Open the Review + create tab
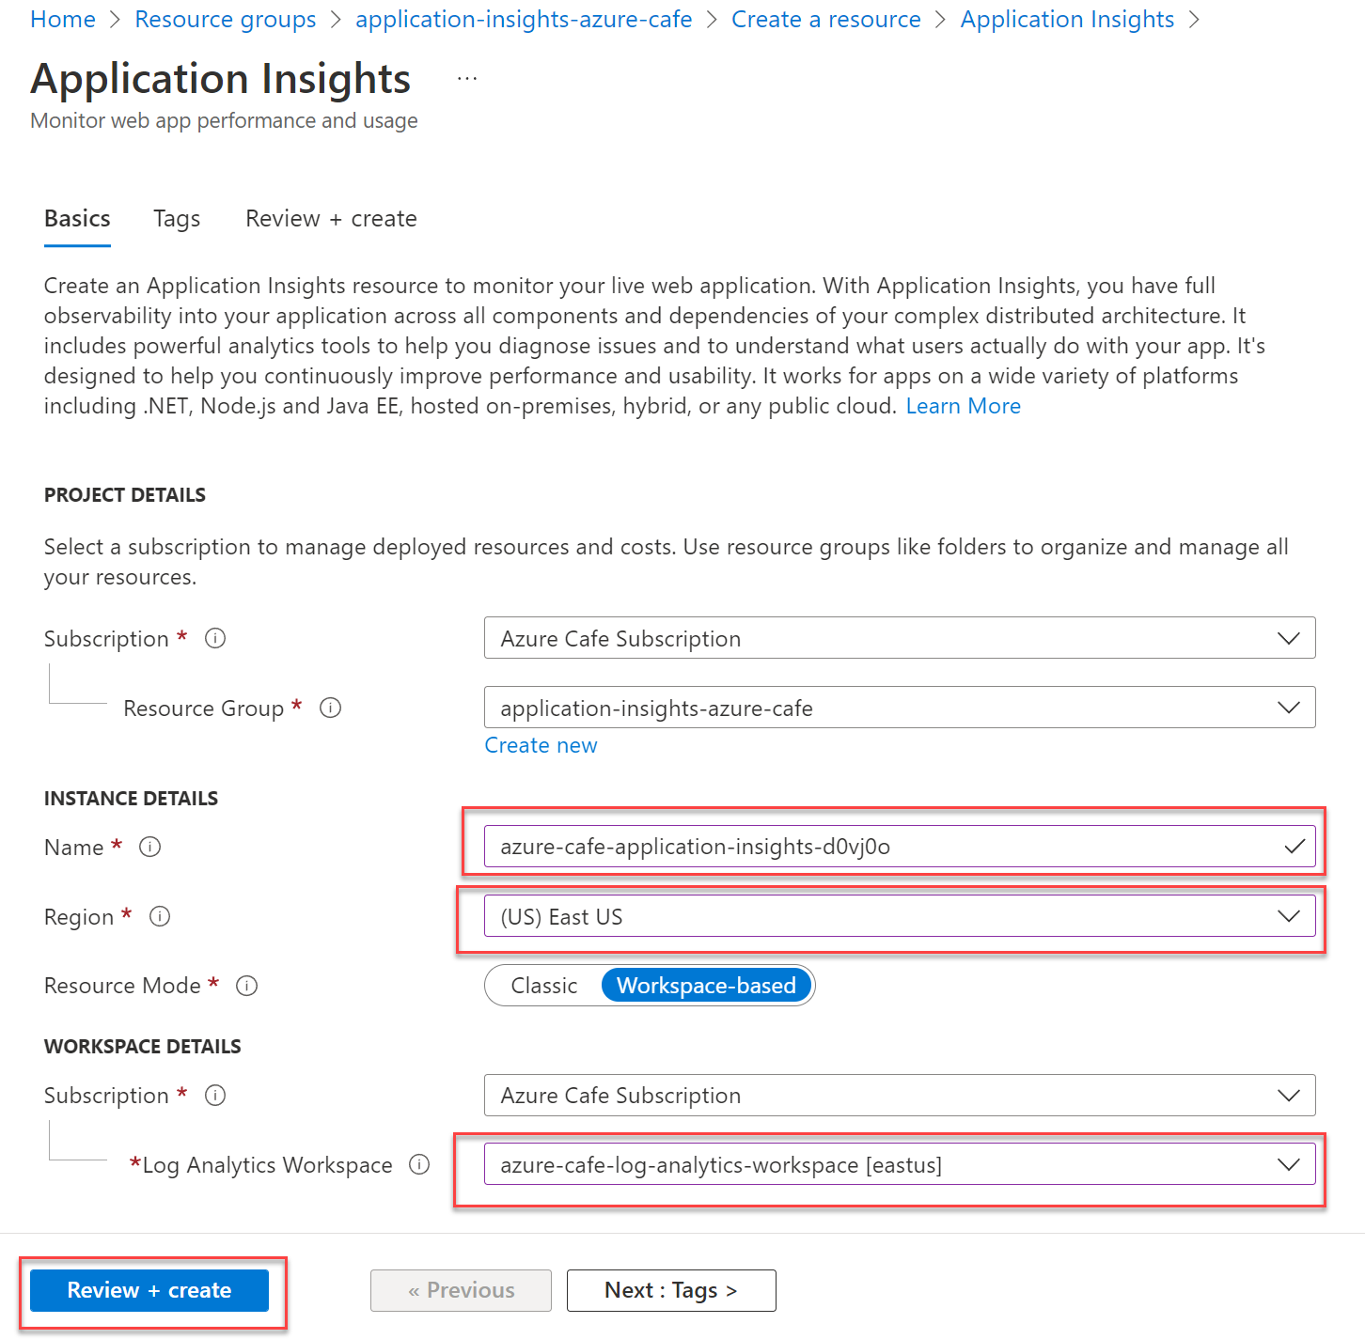 pos(331,219)
